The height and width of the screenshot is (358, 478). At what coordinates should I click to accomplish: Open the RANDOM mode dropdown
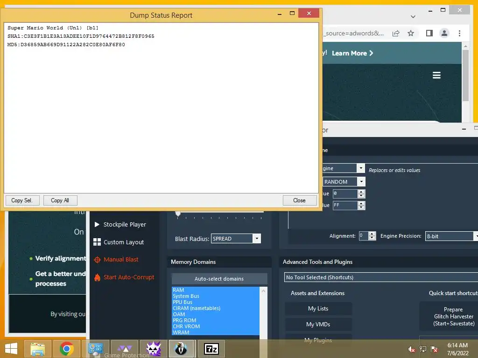[x=344, y=182]
